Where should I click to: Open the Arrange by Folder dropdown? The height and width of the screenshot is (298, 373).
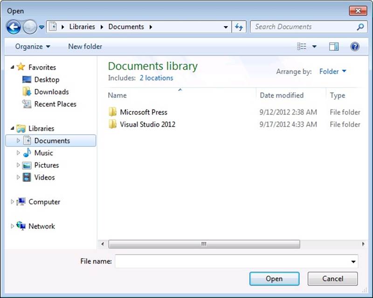pyautogui.click(x=332, y=71)
